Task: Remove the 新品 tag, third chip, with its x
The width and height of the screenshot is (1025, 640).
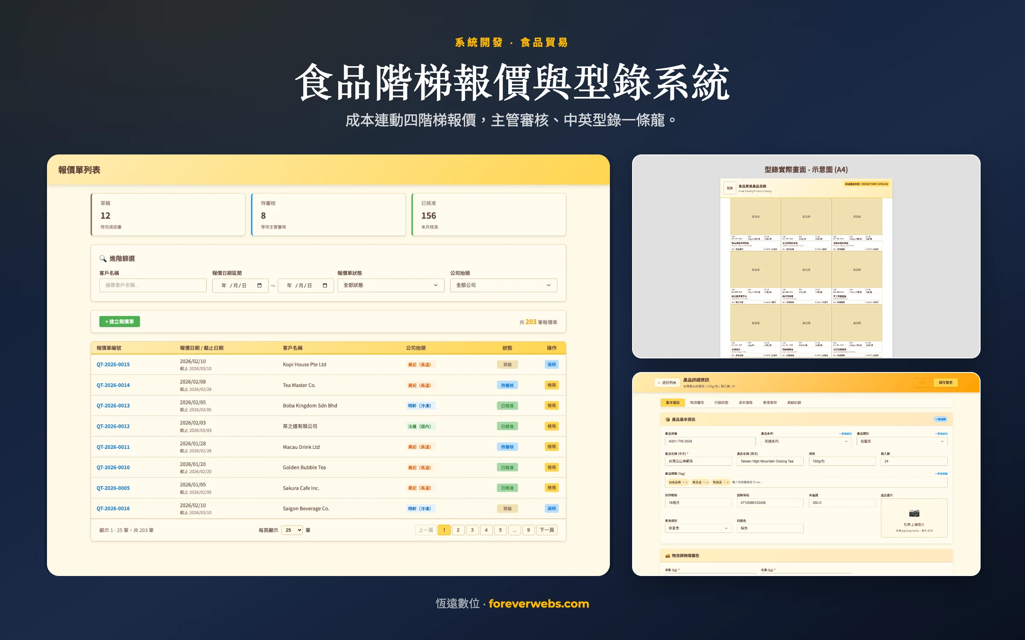Action: [728, 482]
